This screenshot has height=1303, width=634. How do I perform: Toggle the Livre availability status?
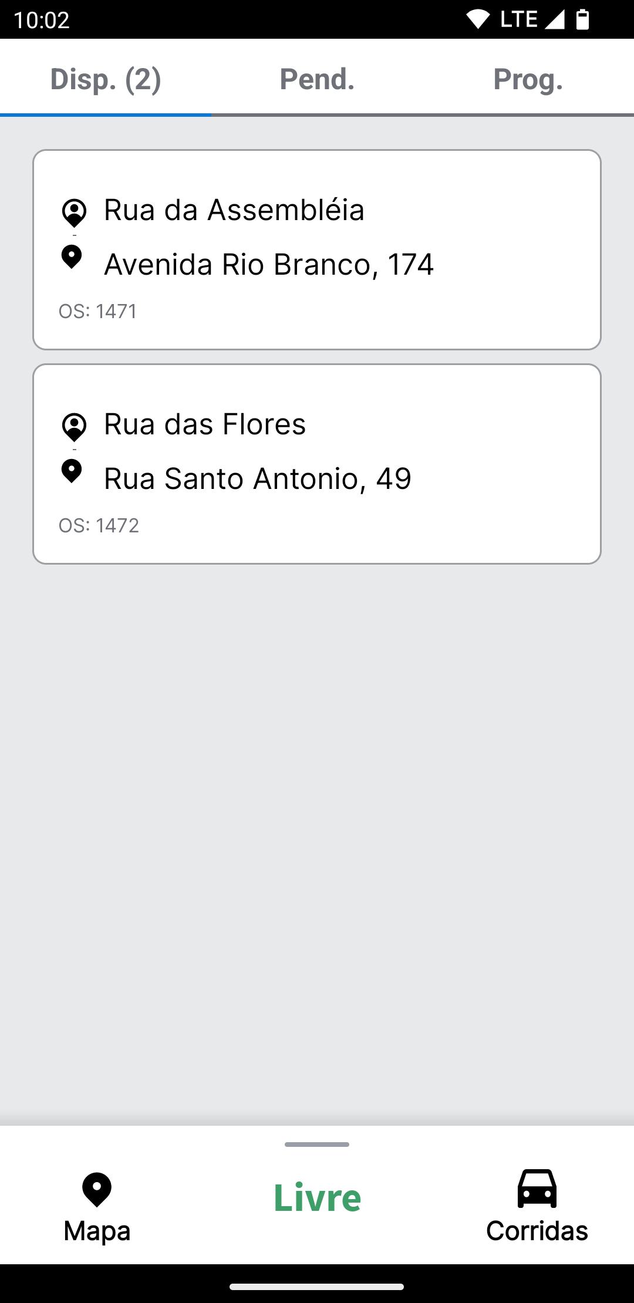coord(317,1197)
